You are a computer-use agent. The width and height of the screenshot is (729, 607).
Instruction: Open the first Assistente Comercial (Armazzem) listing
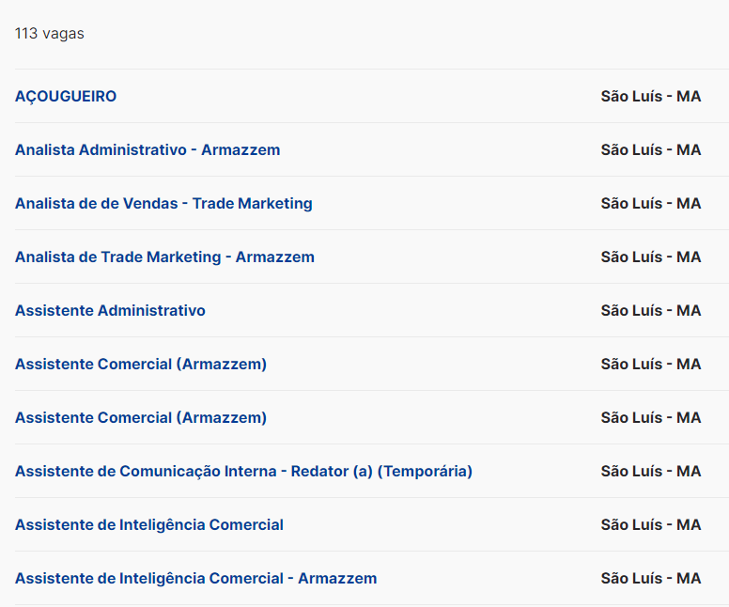click(141, 364)
